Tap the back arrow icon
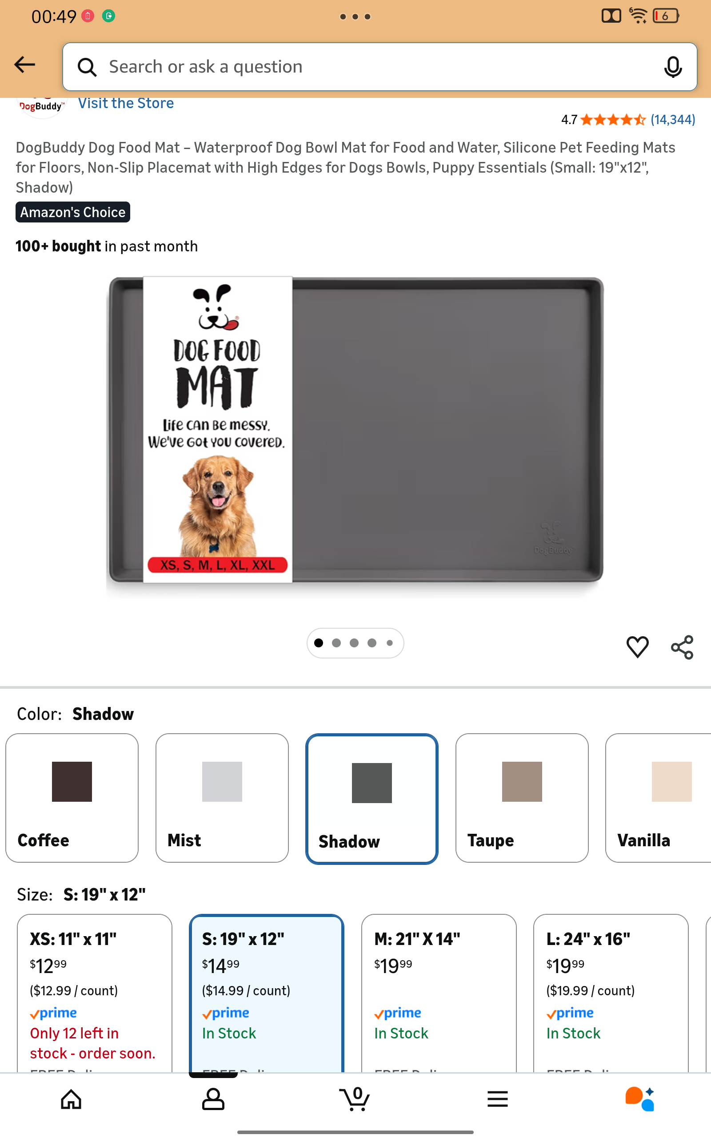The width and height of the screenshot is (711, 1139). (x=25, y=65)
